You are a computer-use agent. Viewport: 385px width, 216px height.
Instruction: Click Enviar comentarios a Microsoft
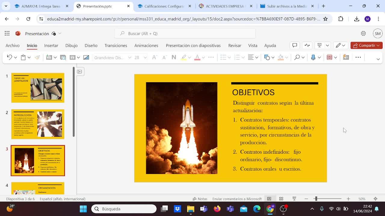237,199
